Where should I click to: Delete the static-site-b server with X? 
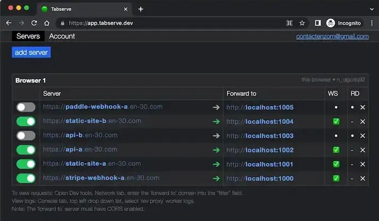[x=363, y=121]
